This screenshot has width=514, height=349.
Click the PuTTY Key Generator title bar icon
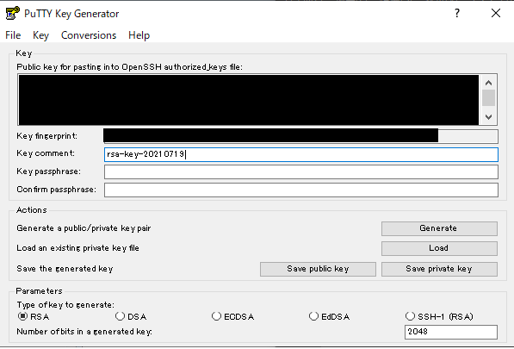(x=12, y=14)
